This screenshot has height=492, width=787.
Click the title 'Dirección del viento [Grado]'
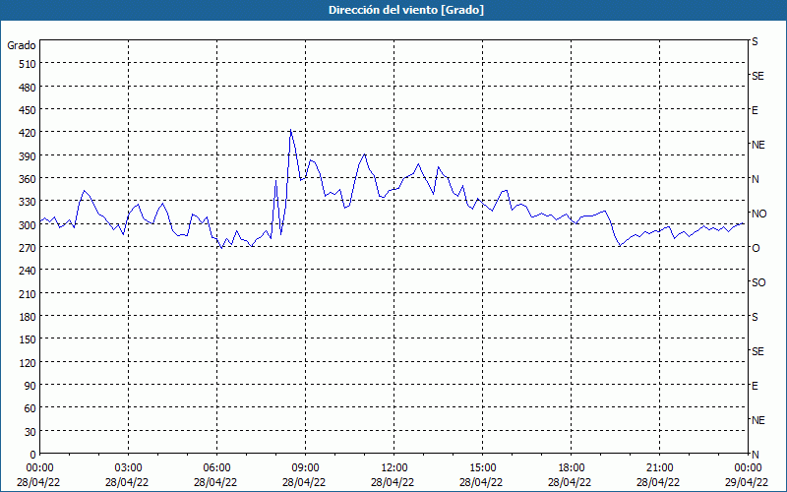pyautogui.click(x=406, y=10)
